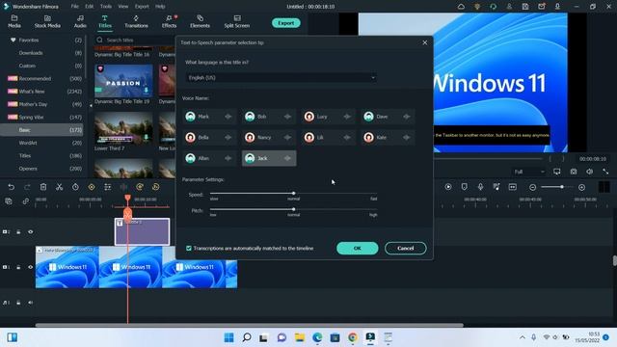Click the keyframe diamond icon
The height and width of the screenshot is (347, 617).
[x=92, y=187]
